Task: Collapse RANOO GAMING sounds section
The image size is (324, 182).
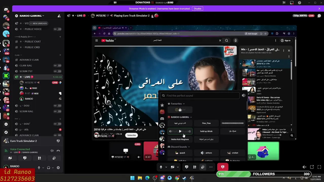Action: pyautogui.click(x=180, y=117)
